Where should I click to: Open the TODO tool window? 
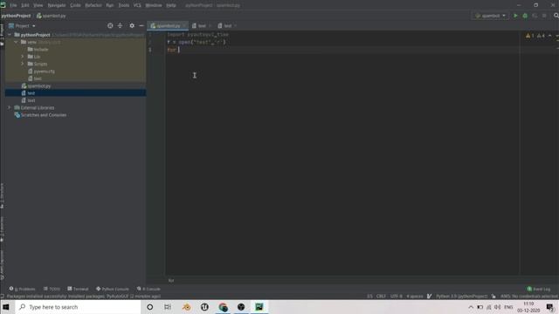(x=52, y=289)
